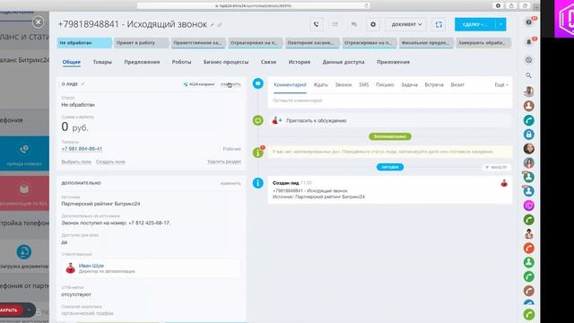
Task: Click the pencil beside О лиде heading
Action: [x=83, y=83]
